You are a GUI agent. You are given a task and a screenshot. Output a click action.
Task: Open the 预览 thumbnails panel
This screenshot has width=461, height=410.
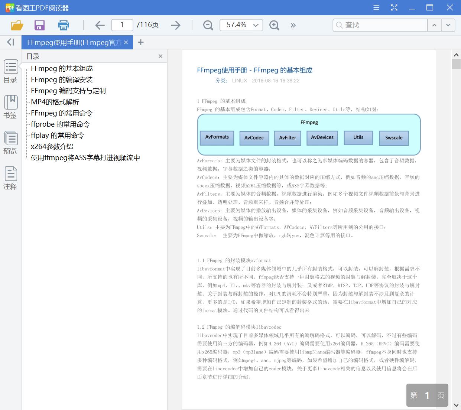(x=10, y=143)
